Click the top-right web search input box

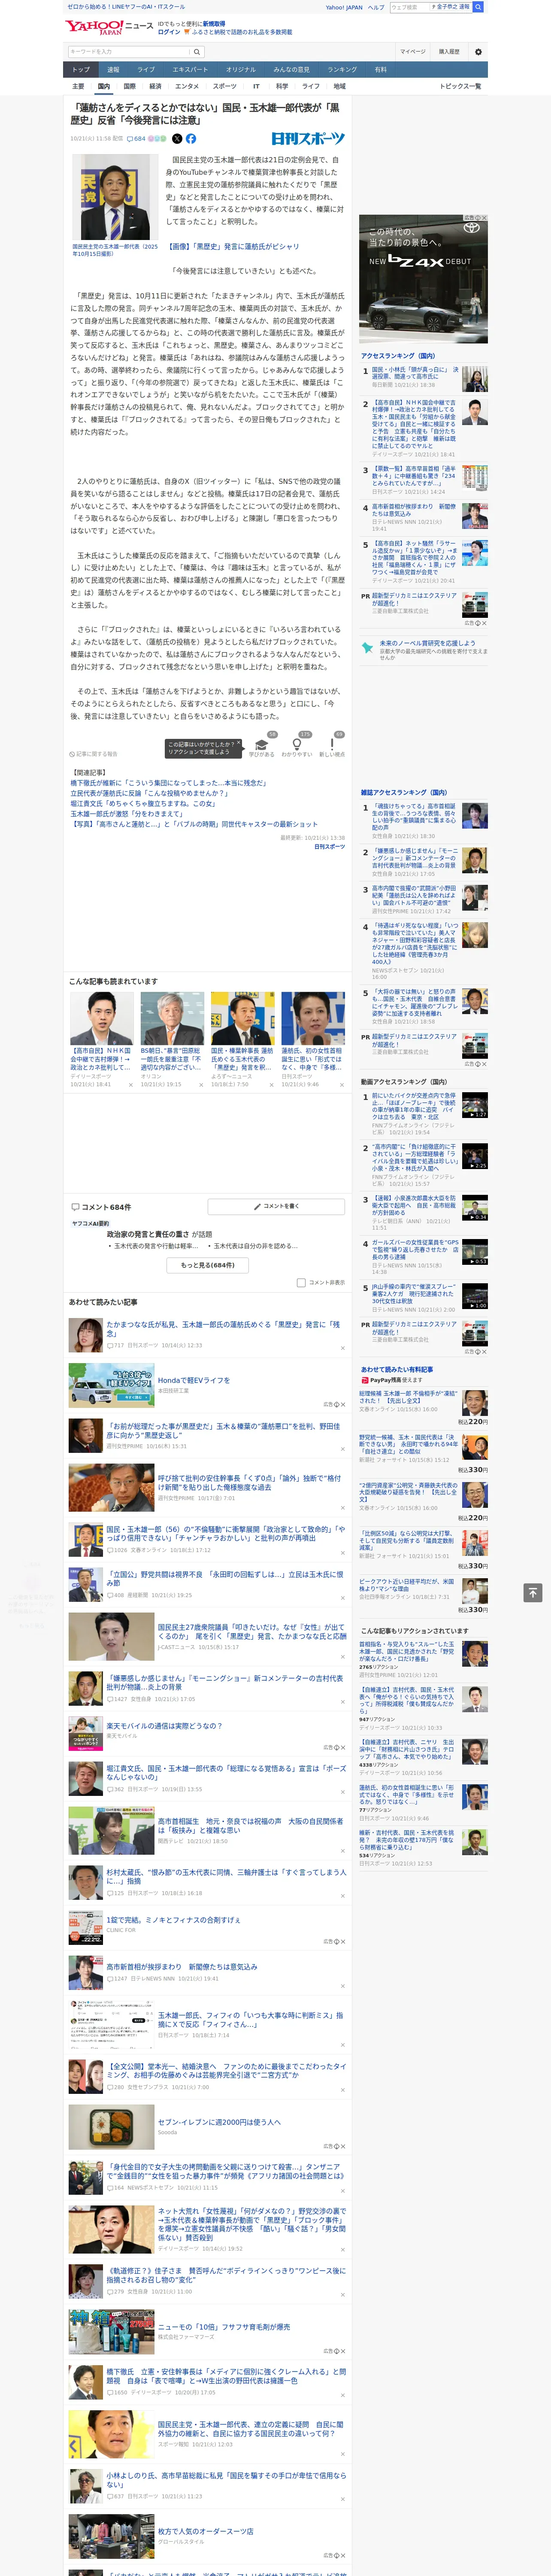[x=410, y=7]
